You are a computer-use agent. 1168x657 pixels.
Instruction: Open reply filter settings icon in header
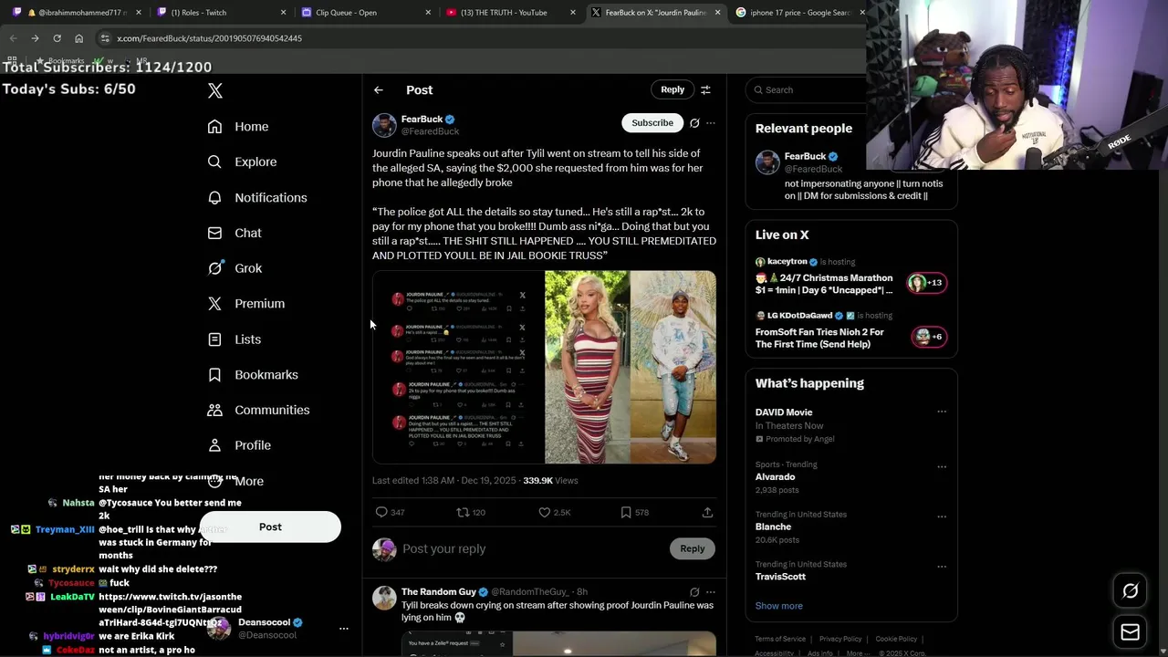coord(705,89)
